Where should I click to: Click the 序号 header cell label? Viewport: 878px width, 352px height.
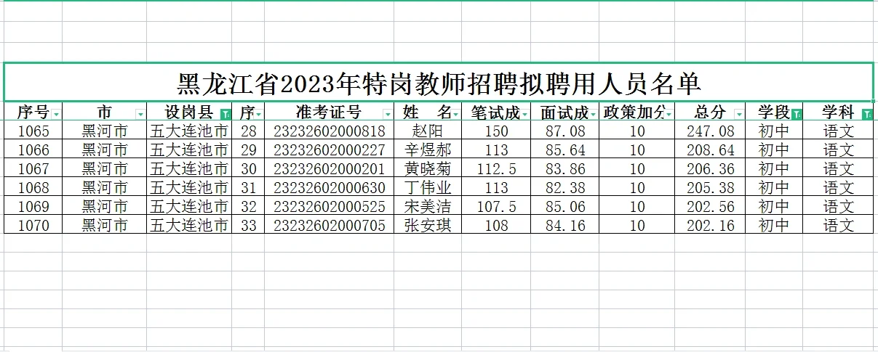pyautogui.click(x=33, y=112)
